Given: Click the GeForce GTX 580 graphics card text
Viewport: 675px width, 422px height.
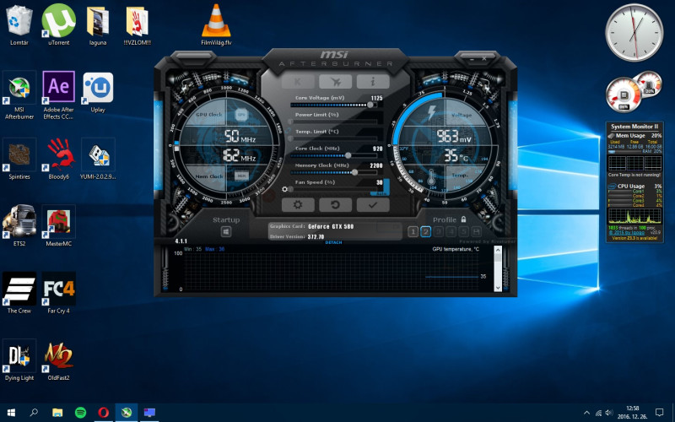Looking at the screenshot, I should click(331, 226).
